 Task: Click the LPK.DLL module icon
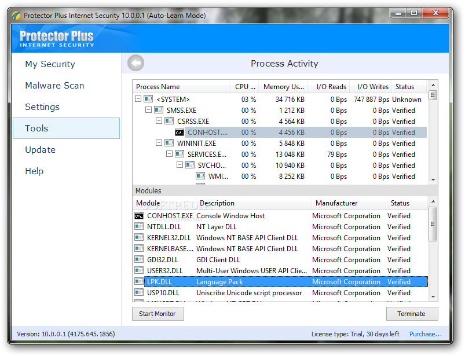tap(139, 281)
